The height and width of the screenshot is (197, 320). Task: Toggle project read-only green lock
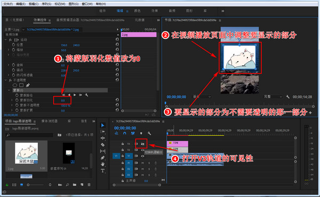point(7,185)
